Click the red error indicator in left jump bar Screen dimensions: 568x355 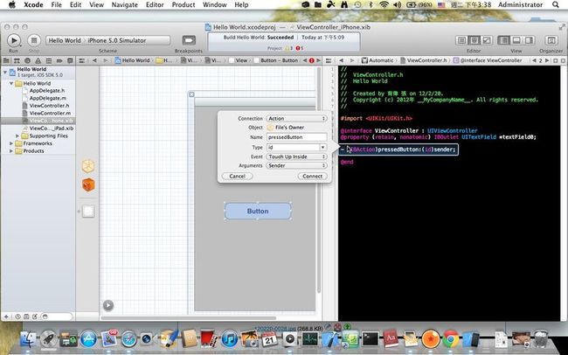[312, 60]
